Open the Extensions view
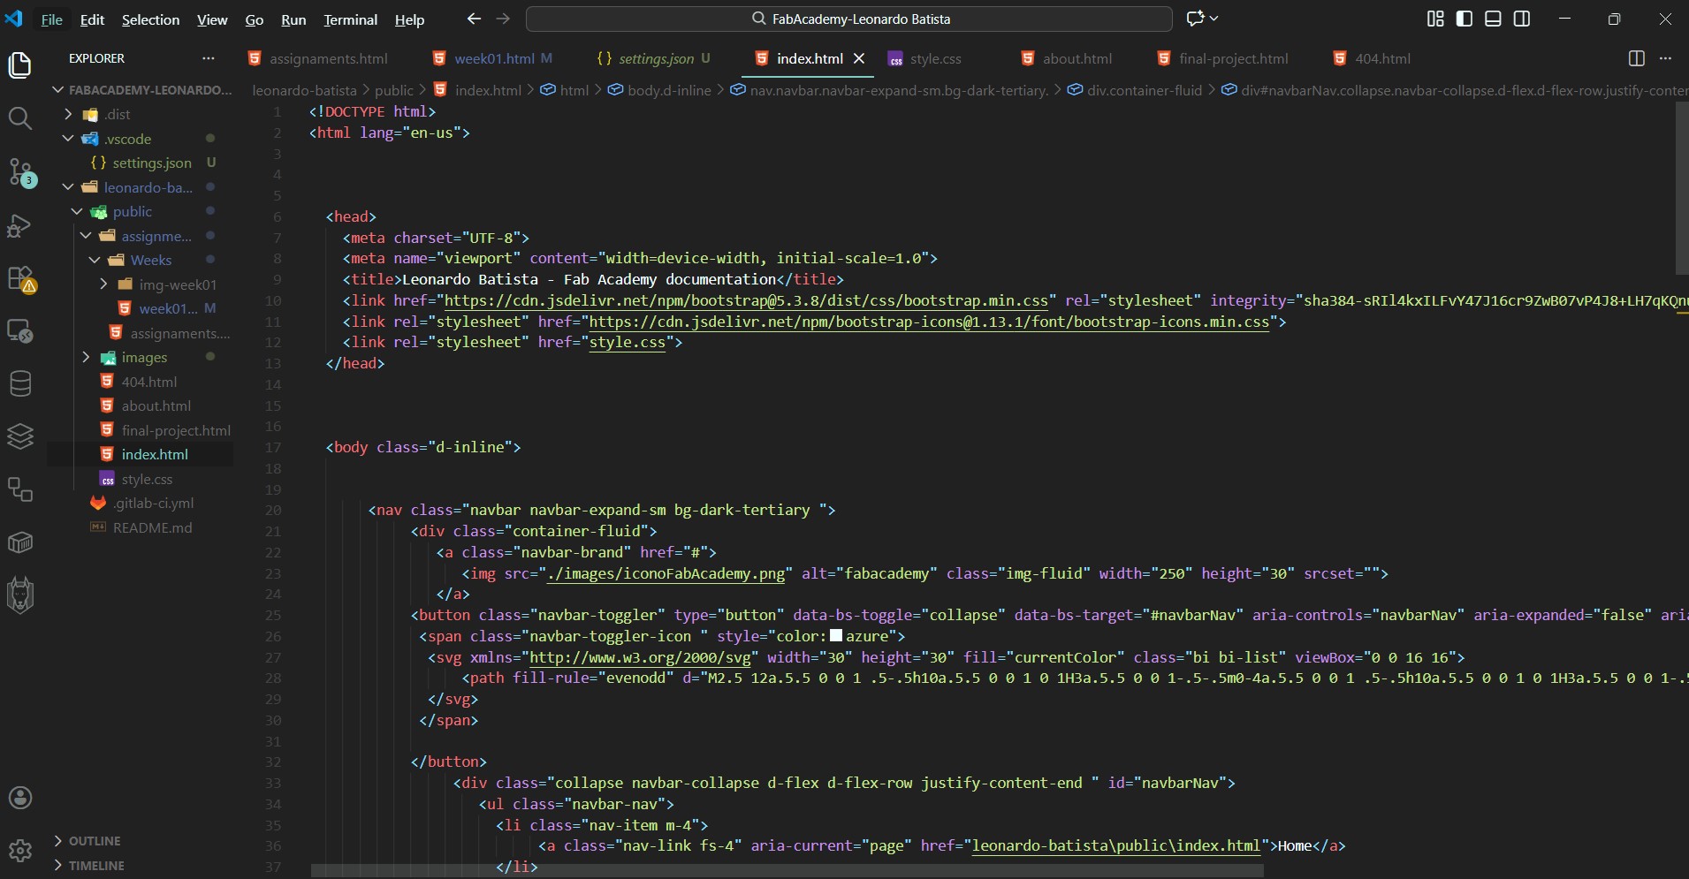This screenshot has width=1689, height=879. coord(19,279)
